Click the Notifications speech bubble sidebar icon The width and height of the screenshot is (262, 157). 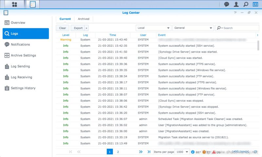[7, 44]
